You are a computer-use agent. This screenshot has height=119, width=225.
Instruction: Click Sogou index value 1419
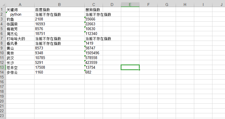click(x=94, y=43)
